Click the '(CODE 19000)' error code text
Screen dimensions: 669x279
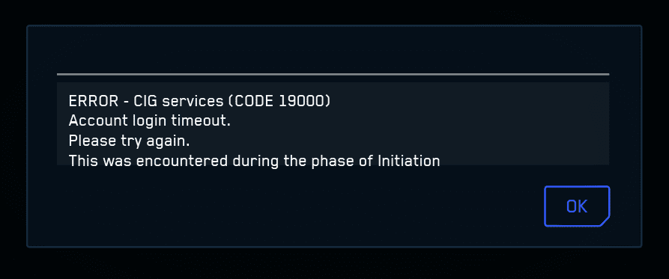pyautogui.click(x=279, y=102)
